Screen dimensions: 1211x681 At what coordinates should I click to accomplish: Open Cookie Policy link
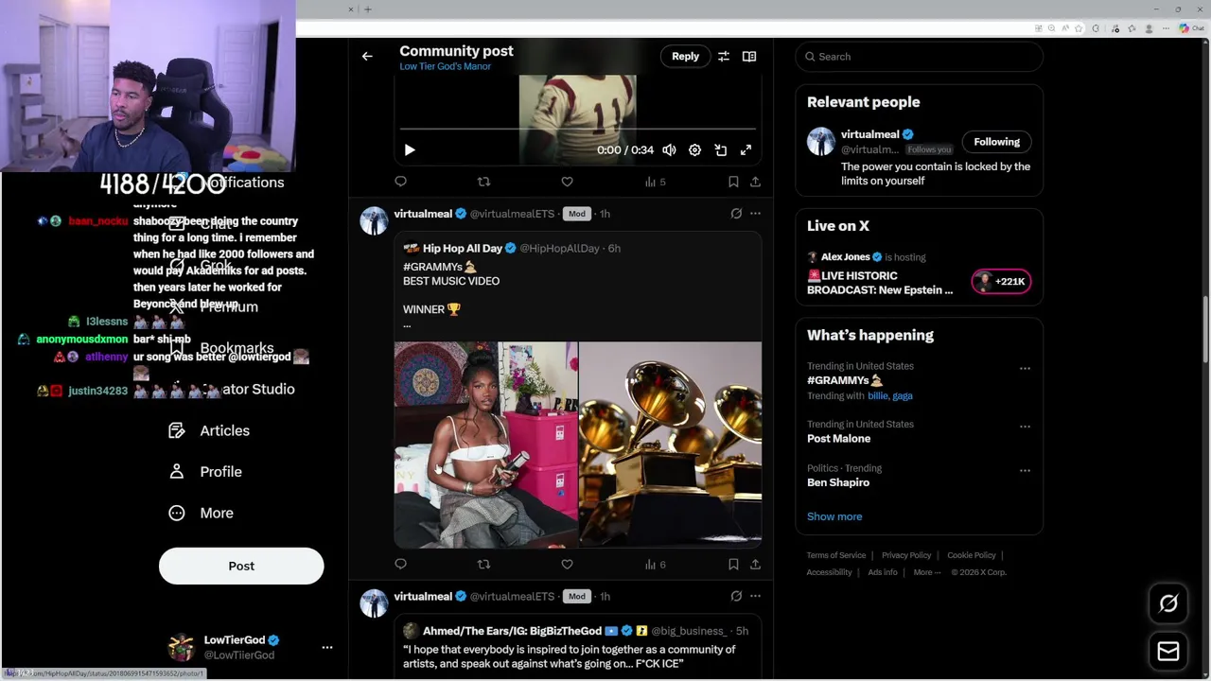point(972,555)
